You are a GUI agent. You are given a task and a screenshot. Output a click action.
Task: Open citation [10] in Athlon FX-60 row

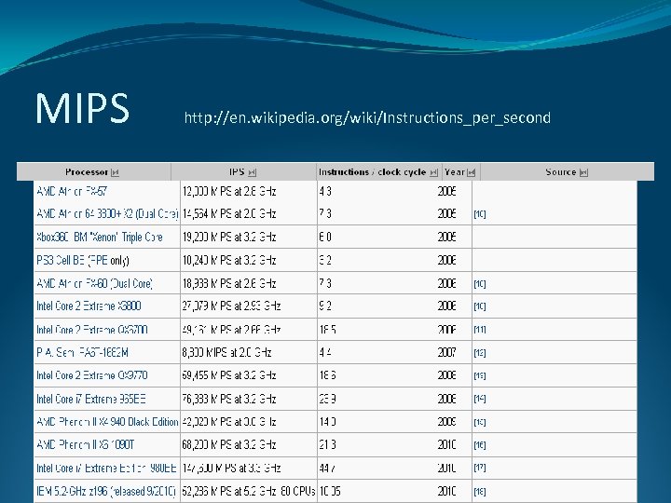pos(480,284)
